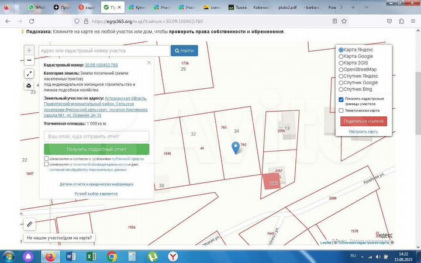Open Настроить карту settings
The width and height of the screenshot is (421, 263).
click(363, 131)
